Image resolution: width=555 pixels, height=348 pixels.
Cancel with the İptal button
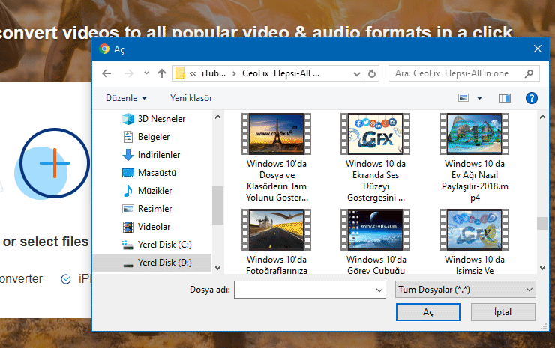point(503,312)
